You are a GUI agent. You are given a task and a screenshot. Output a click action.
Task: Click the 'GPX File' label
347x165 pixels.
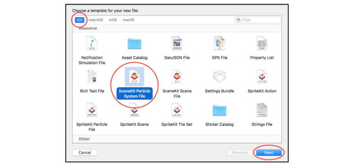click(219, 58)
